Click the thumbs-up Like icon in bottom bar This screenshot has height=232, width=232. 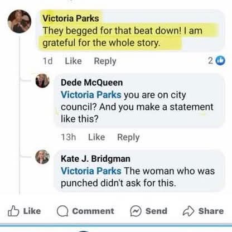[x=13, y=211]
